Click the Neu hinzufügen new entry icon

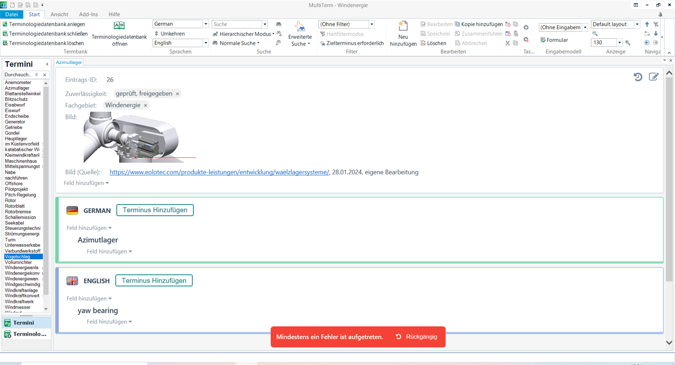tap(403, 34)
